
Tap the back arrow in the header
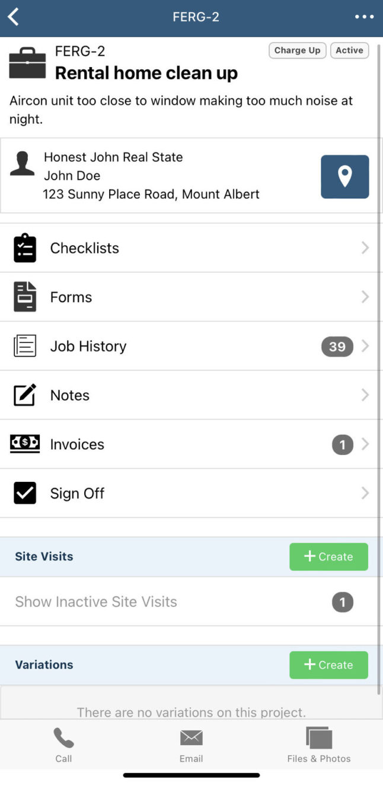point(14,17)
